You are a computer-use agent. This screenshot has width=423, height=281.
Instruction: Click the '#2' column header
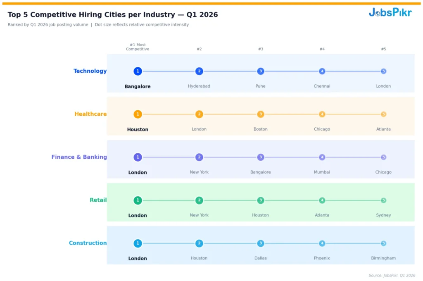(x=199, y=49)
